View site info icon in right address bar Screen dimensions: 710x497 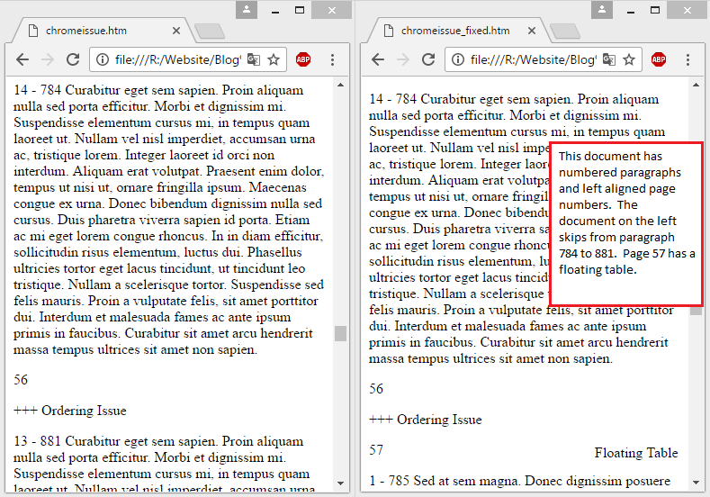pyautogui.click(x=458, y=59)
